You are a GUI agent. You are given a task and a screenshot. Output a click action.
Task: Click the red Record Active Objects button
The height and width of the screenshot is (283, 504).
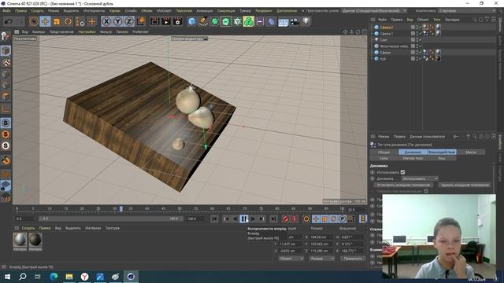[285, 219]
